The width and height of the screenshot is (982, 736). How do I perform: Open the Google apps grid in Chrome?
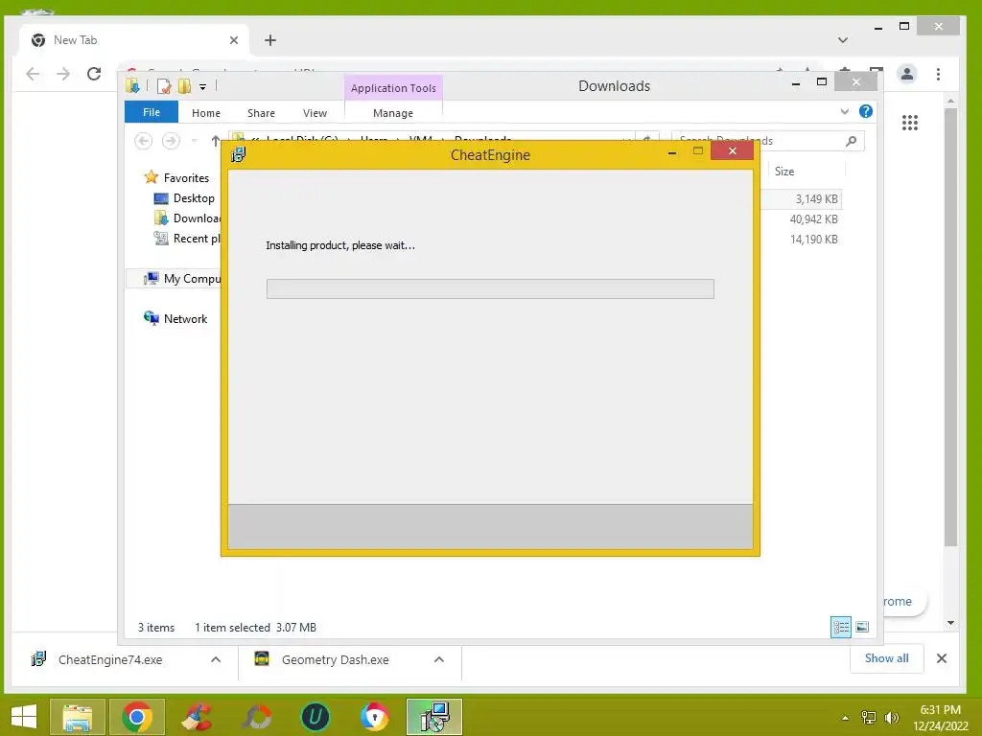coord(910,123)
